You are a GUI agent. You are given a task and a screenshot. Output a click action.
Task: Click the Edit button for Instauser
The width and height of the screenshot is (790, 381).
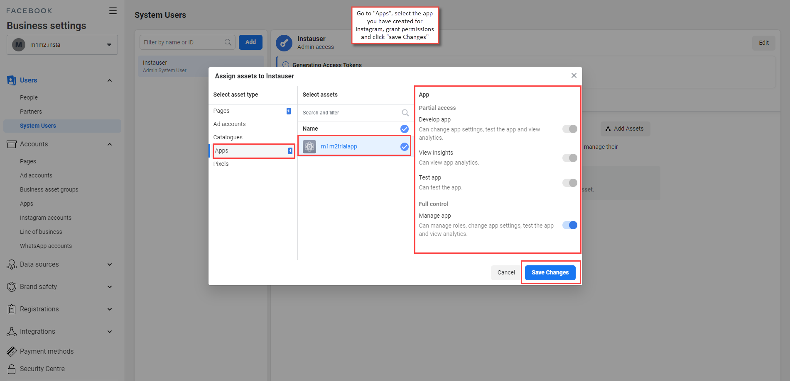(x=763, y=43)
